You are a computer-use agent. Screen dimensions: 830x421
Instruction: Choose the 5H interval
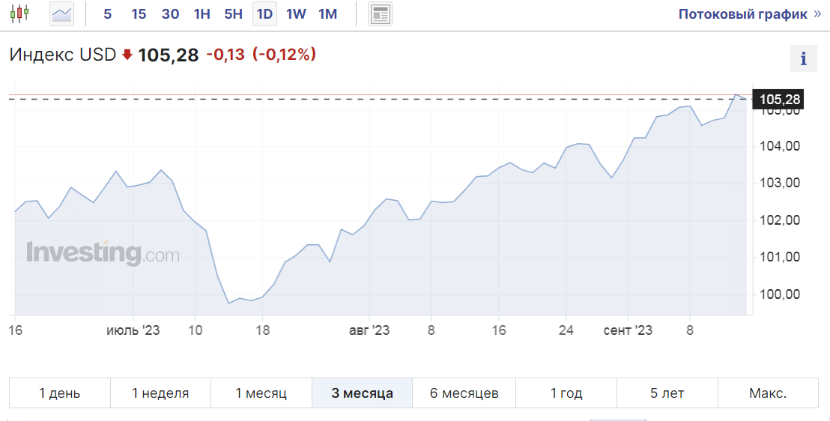point(234,14)
